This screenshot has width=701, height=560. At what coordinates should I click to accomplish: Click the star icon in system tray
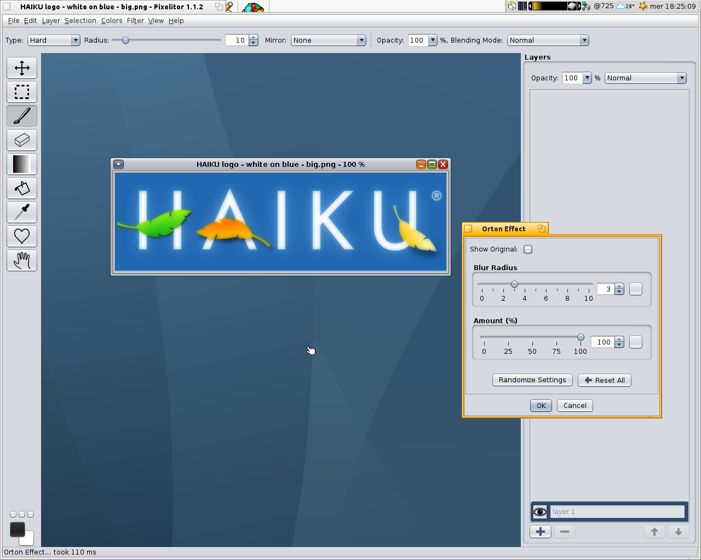[643, 6]
